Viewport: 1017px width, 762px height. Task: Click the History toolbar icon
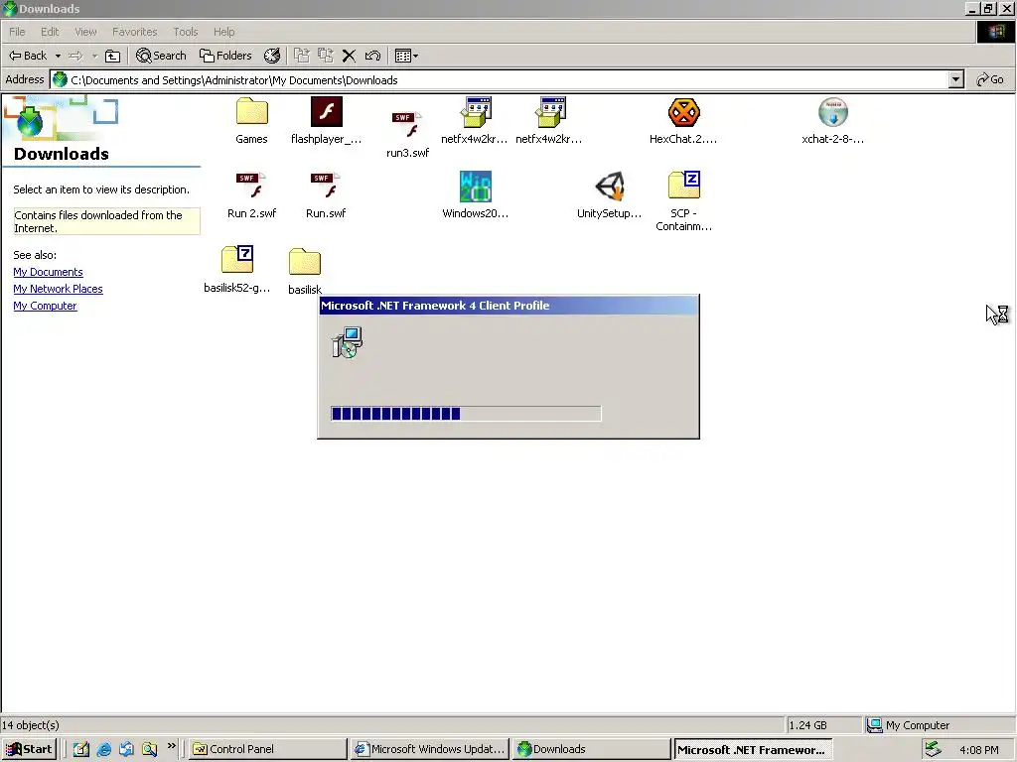pos(272,56)
